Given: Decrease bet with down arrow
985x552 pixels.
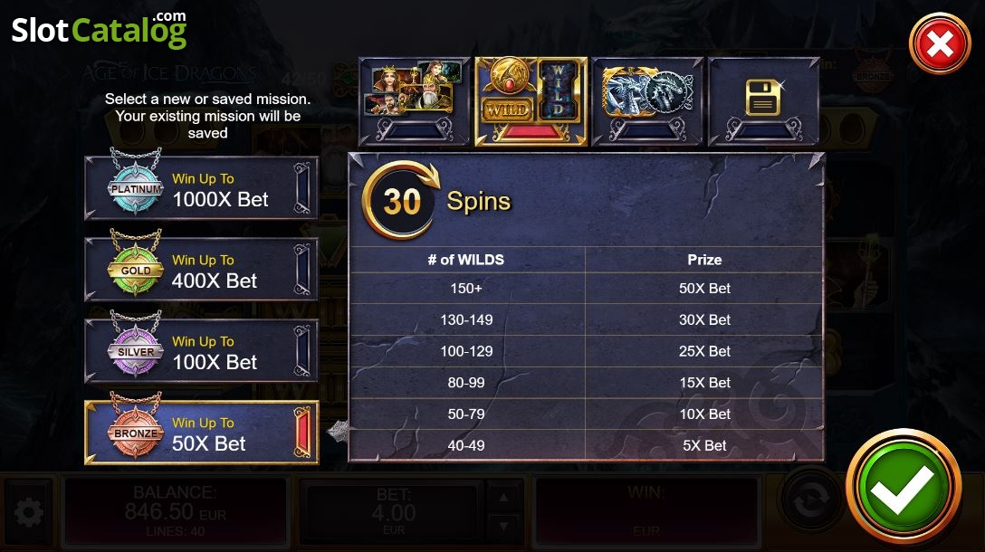Looking at the screenshot, I should 503,527.
